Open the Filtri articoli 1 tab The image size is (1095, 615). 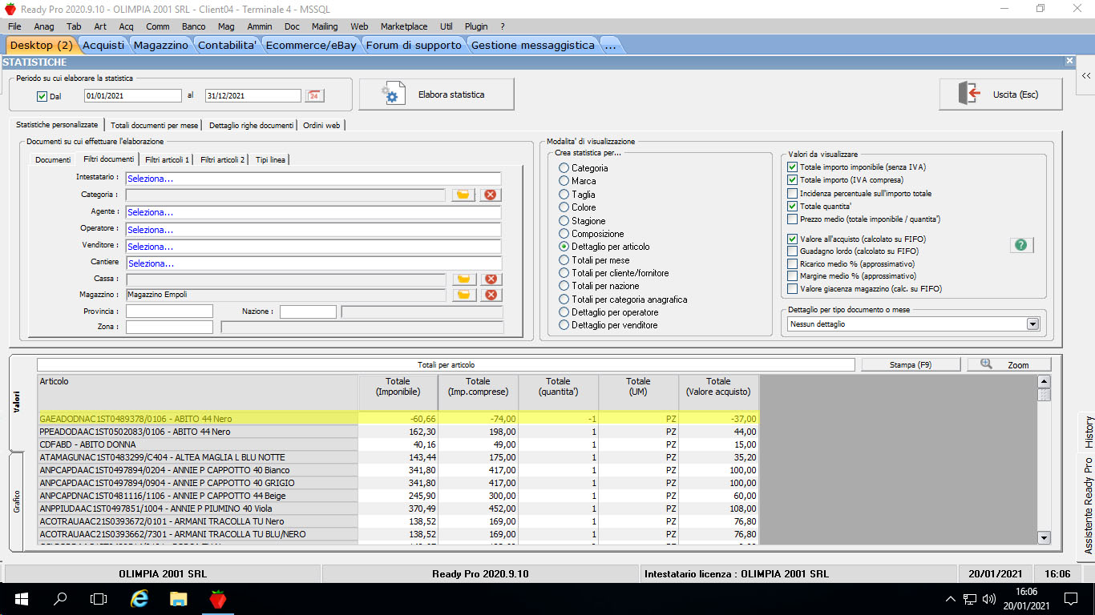coord(168,160)
